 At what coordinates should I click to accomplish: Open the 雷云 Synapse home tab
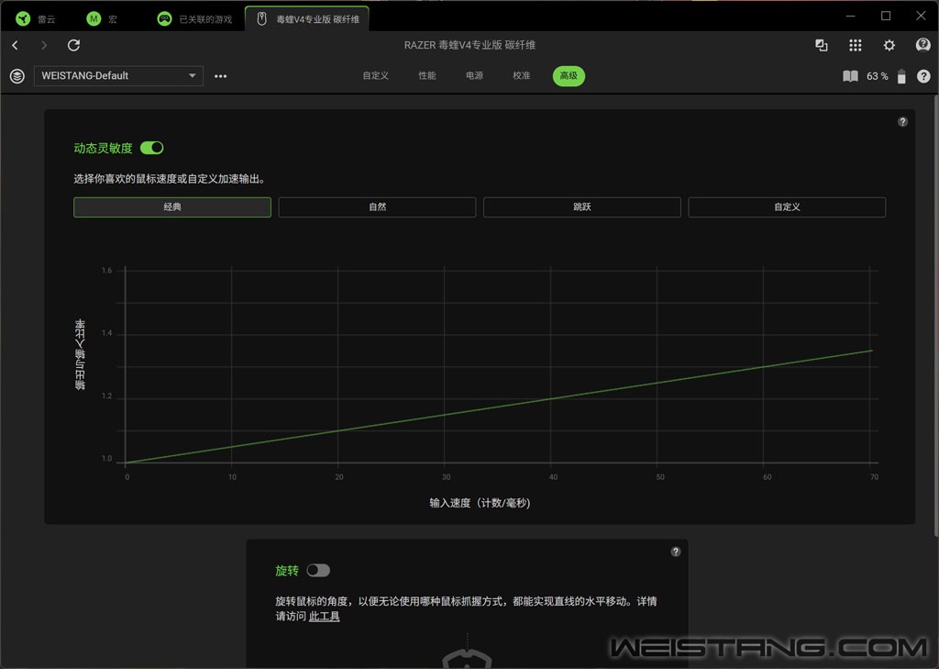click(36, 19)
